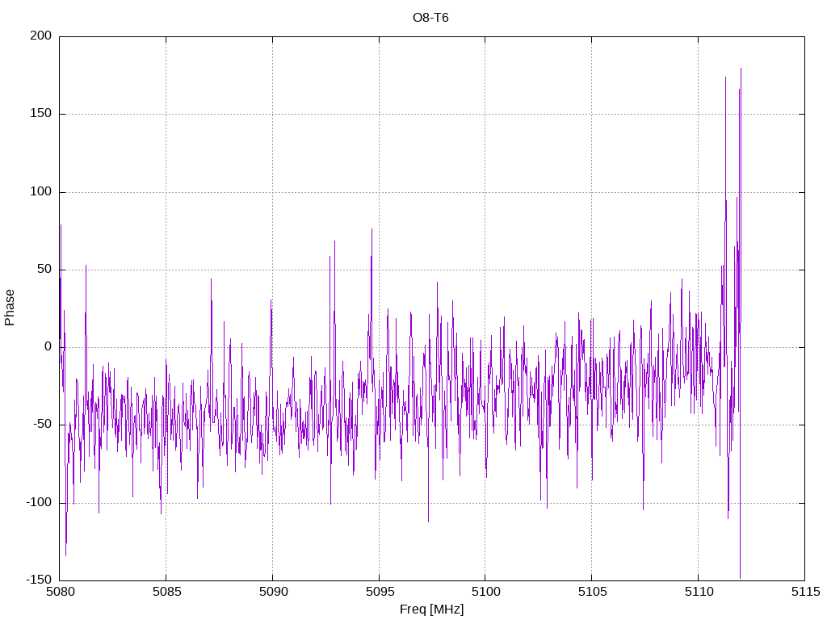Click the 5100 x-axis tick label
This screenshot has height=620, width=827.
(x=485, y=593)
